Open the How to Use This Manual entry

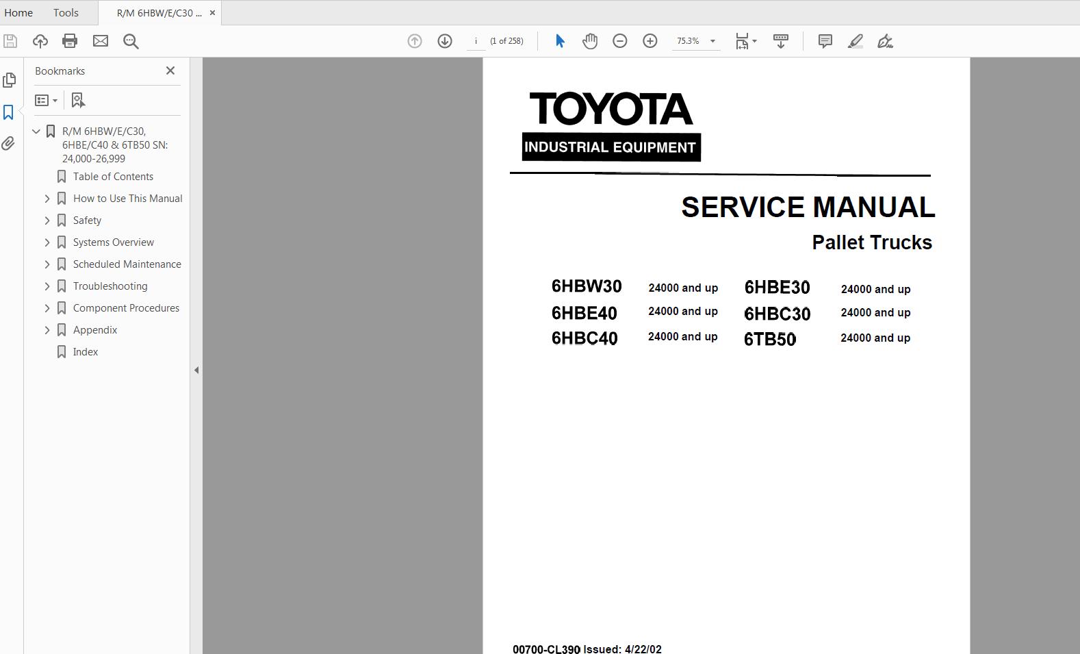128,199
